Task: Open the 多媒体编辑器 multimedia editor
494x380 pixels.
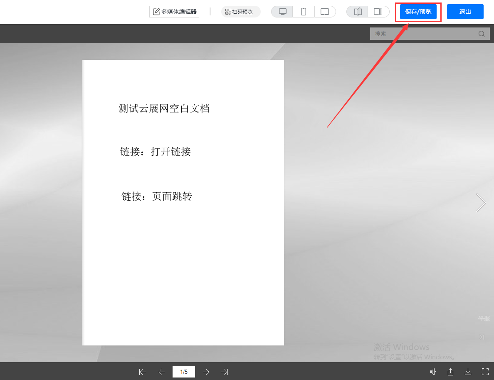Action: [174, 12]
